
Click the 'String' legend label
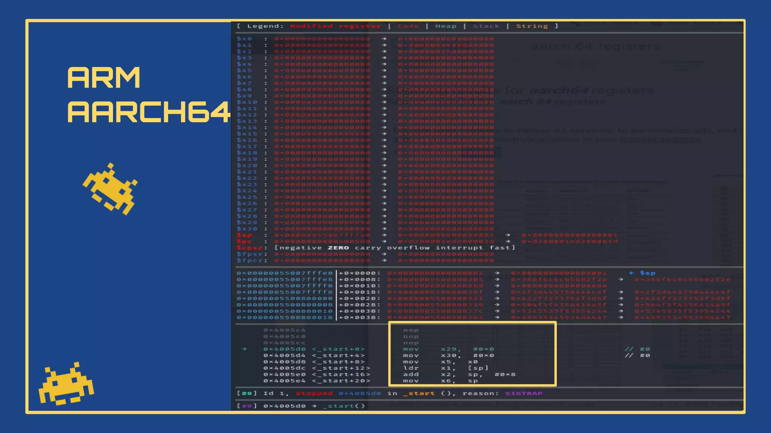pyautogui.click(x=532, y=26)
